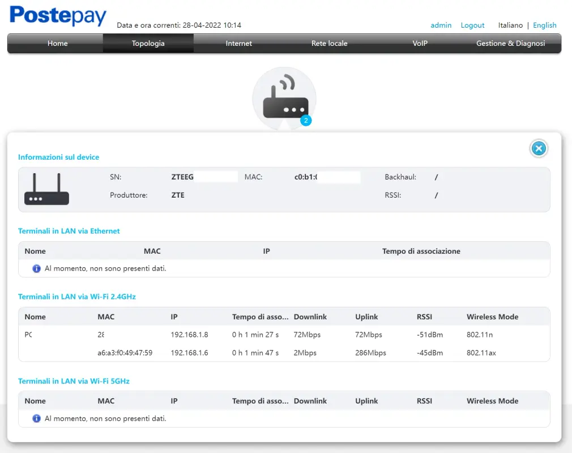572x453 pixels.
Task: Click Terminali in LAN via Wi-Fi 2.4GHz heading
Action: [x=76, y=297]
